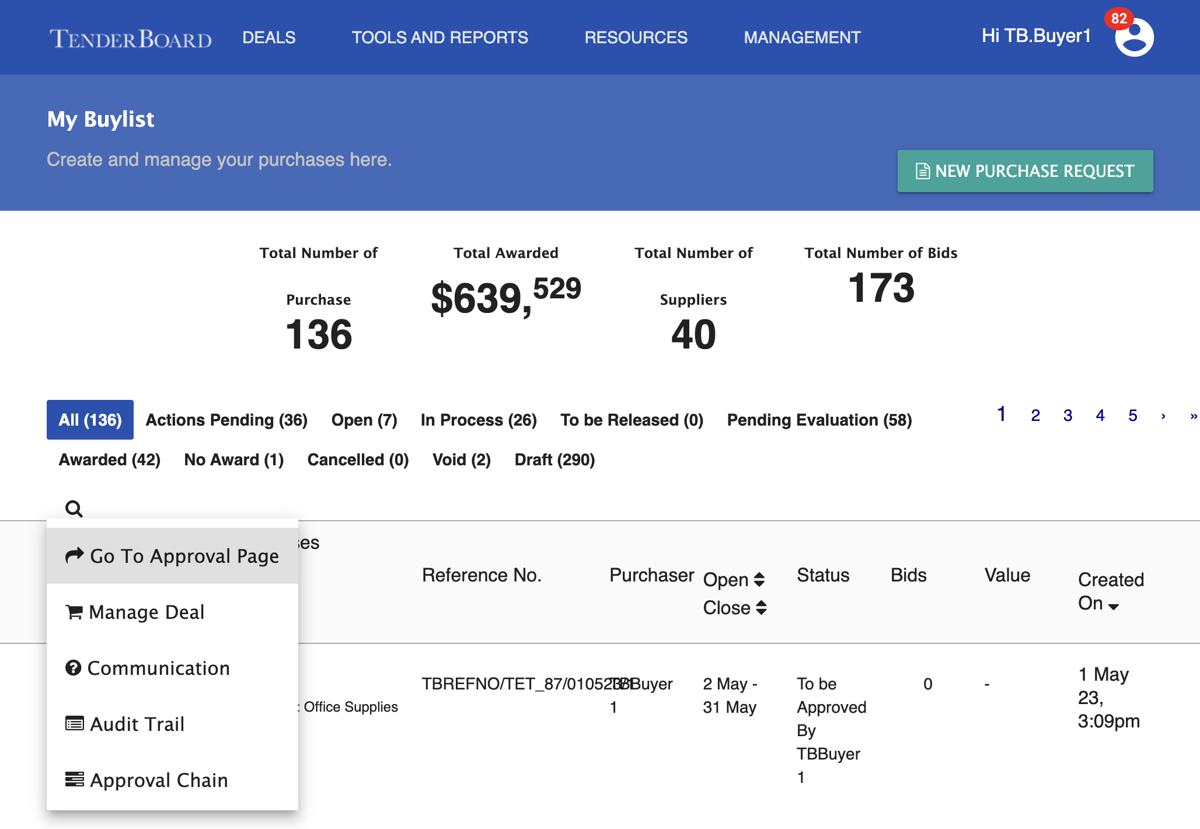Viewport: 1200px width, 829px height.
Task: Sort by Close date arrows
Action: point(761,608)
